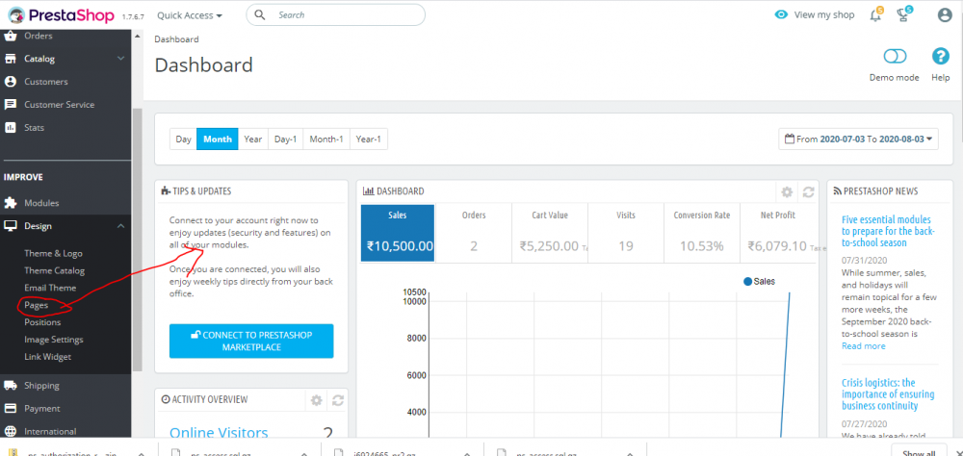Click the Payment card icon in sidebar
This screenshot has height=456, width=963.
pos(10,408)
